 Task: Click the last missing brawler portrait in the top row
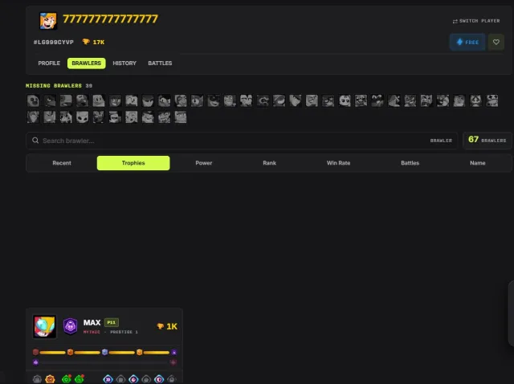[x=492, y=100]
